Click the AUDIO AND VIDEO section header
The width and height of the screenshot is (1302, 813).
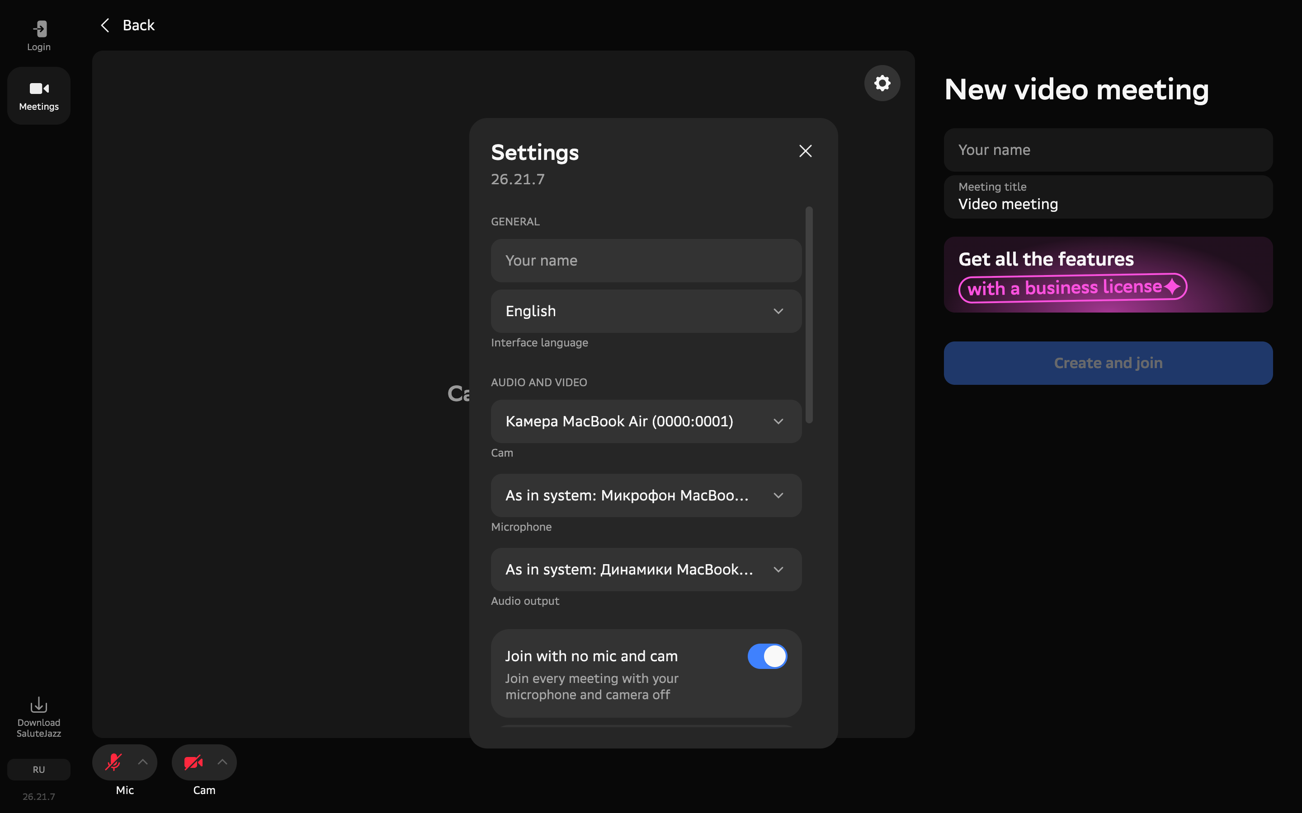[x=538, y=382]
